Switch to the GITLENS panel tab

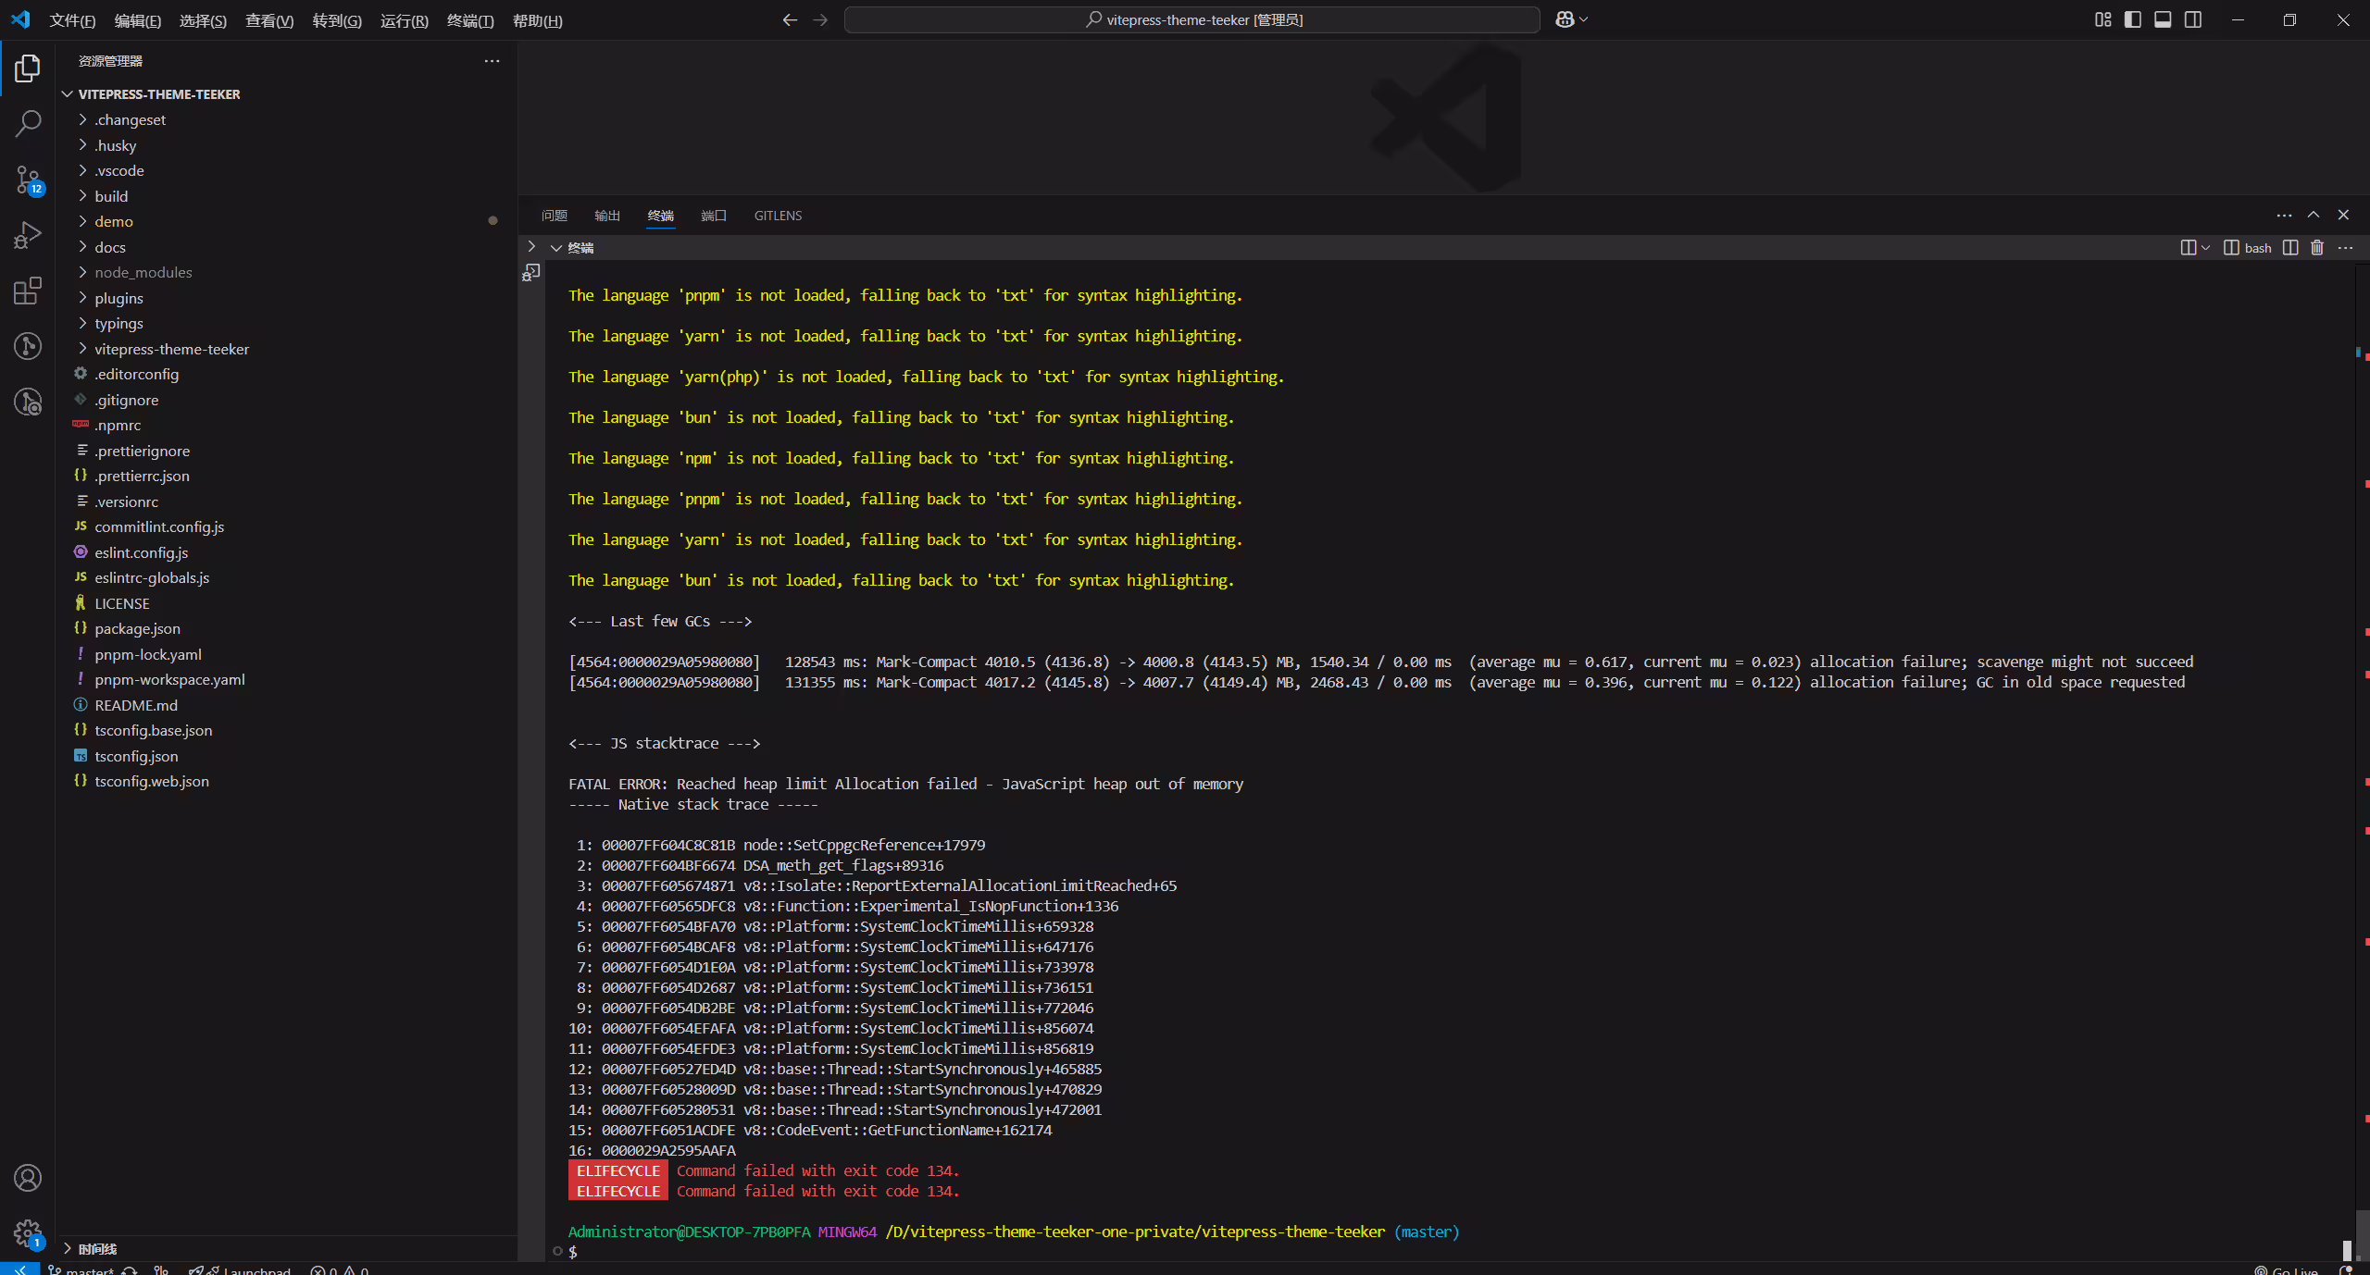(778, 216)
